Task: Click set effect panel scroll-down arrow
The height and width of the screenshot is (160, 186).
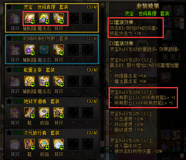Action: click(x=182, y=156)
